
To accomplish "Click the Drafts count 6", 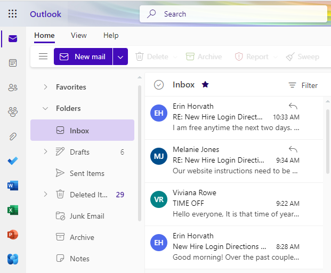I will (122, 152).
